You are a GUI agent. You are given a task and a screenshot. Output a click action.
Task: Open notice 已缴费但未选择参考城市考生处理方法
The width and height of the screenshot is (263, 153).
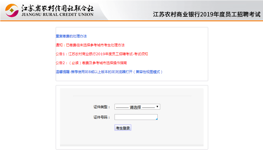tap(90, 45)
